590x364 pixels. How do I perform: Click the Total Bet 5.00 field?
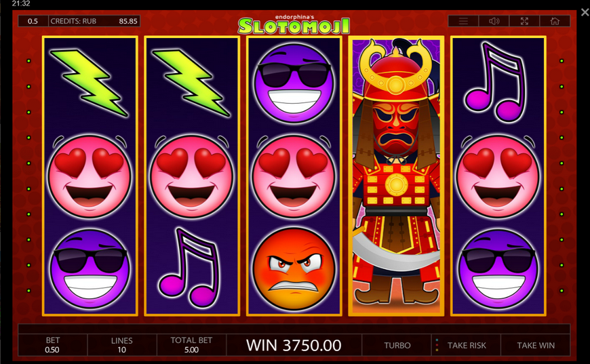[191, 345]
